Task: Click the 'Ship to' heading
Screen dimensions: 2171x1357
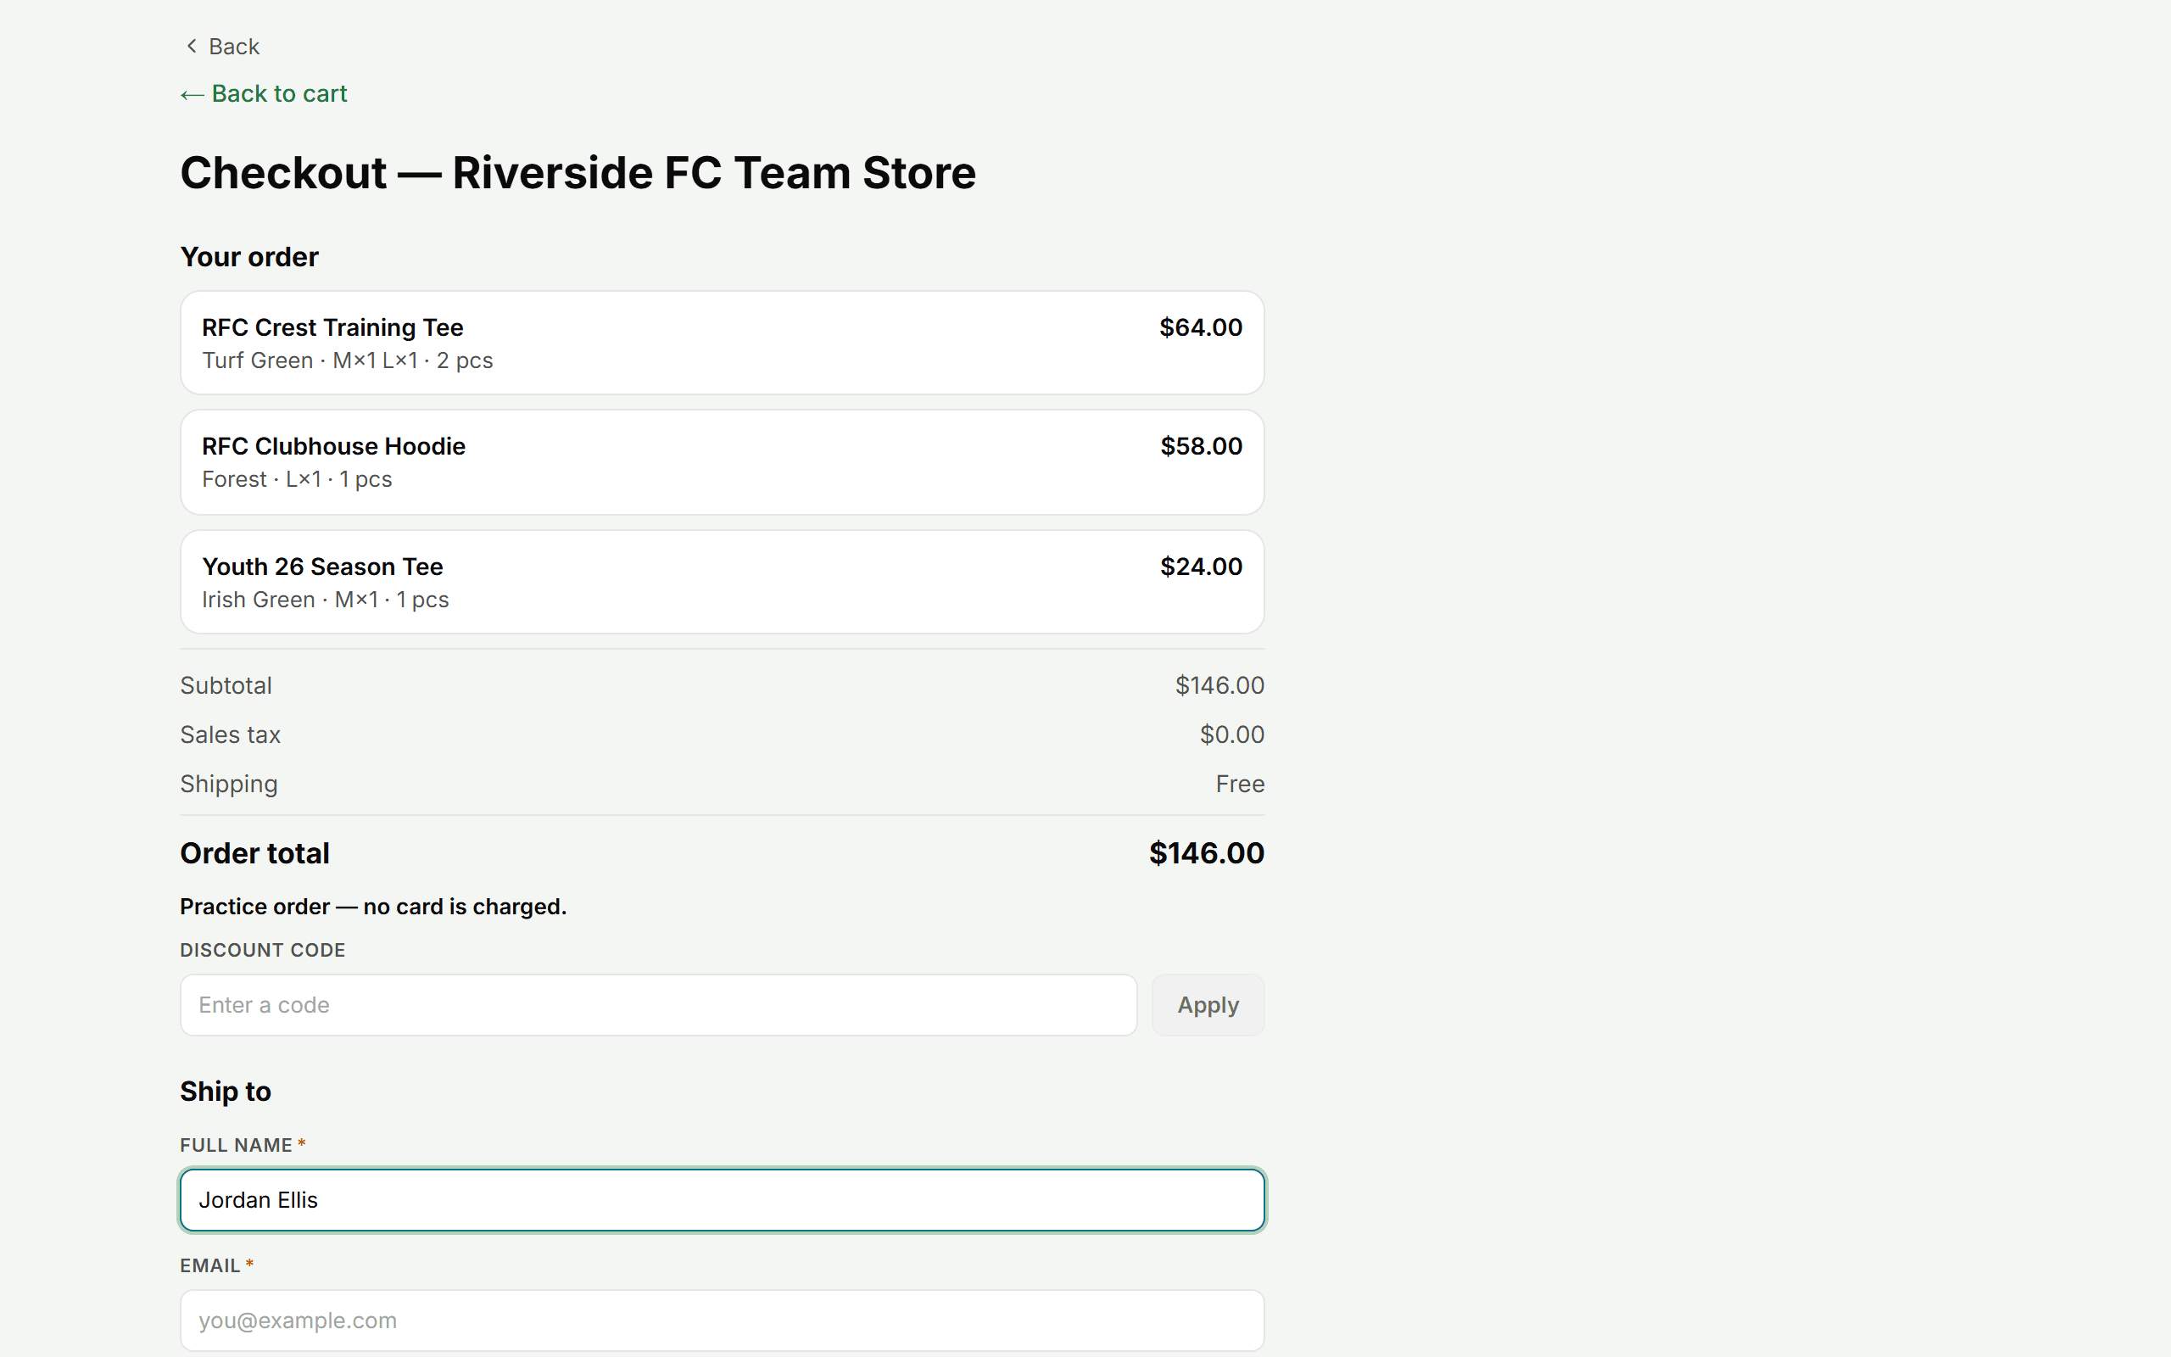Action: pos(226,1092)
